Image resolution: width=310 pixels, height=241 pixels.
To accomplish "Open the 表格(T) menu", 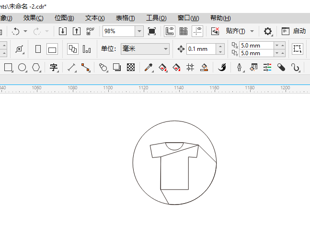I will pos(126,18).
